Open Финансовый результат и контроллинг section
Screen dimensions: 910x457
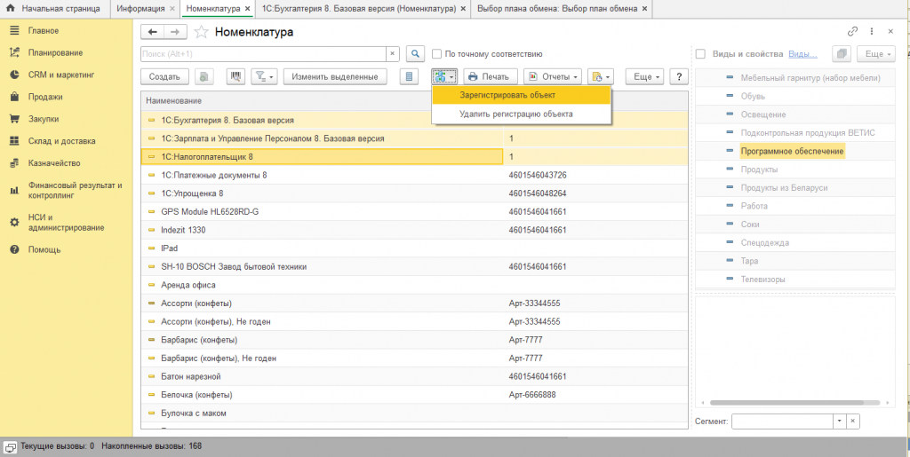tap(75, 191)
